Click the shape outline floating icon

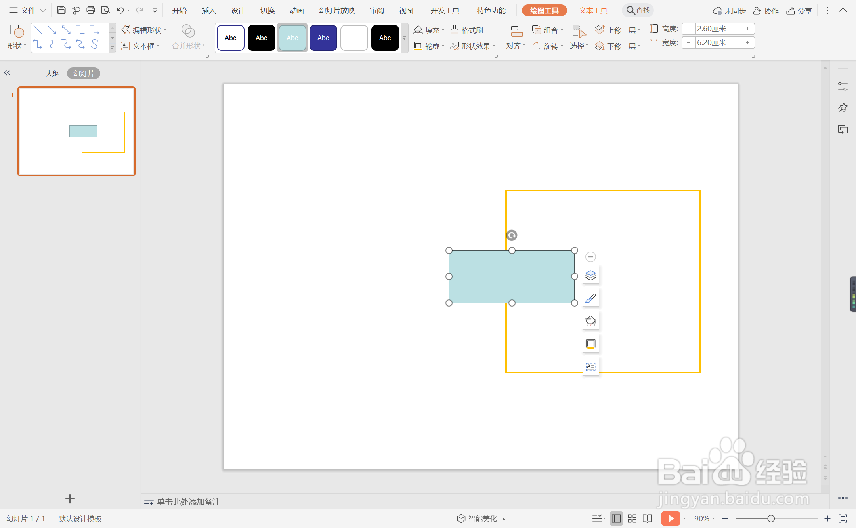[590, 344]
